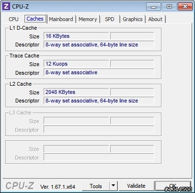The height and width of the screenshot is (193, 195).
Task: Click the Trace Cache group label
Action: click(24, 56)
